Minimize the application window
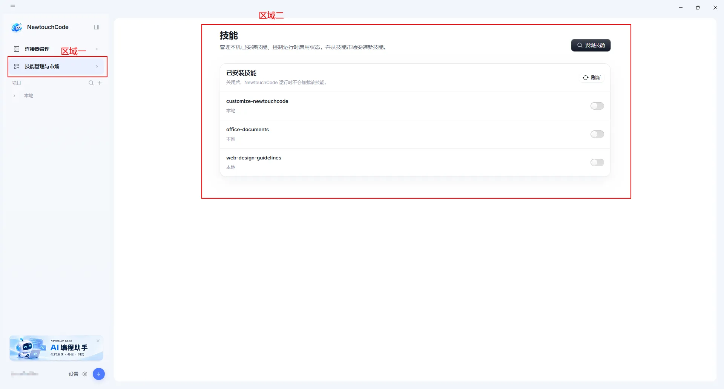 681,8
